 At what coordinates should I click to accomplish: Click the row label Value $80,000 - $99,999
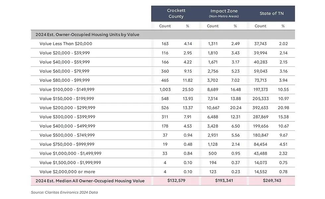(65, 80)
